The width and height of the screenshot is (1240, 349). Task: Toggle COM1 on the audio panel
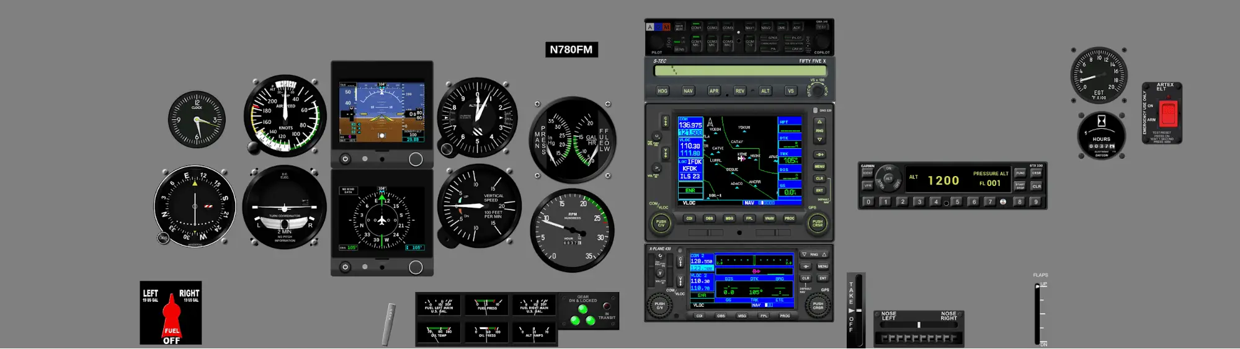[x=697, y=27]
